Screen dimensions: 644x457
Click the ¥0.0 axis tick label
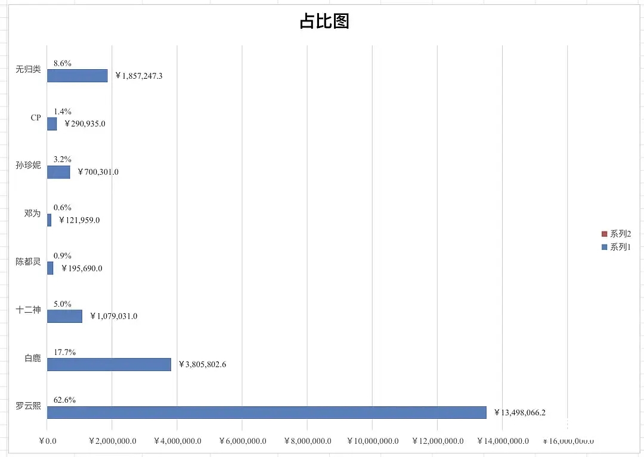pyautogui.click(x=47, y=441)
